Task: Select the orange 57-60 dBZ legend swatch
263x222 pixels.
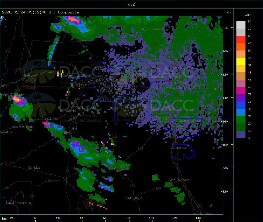Action: tap(241, 47)
